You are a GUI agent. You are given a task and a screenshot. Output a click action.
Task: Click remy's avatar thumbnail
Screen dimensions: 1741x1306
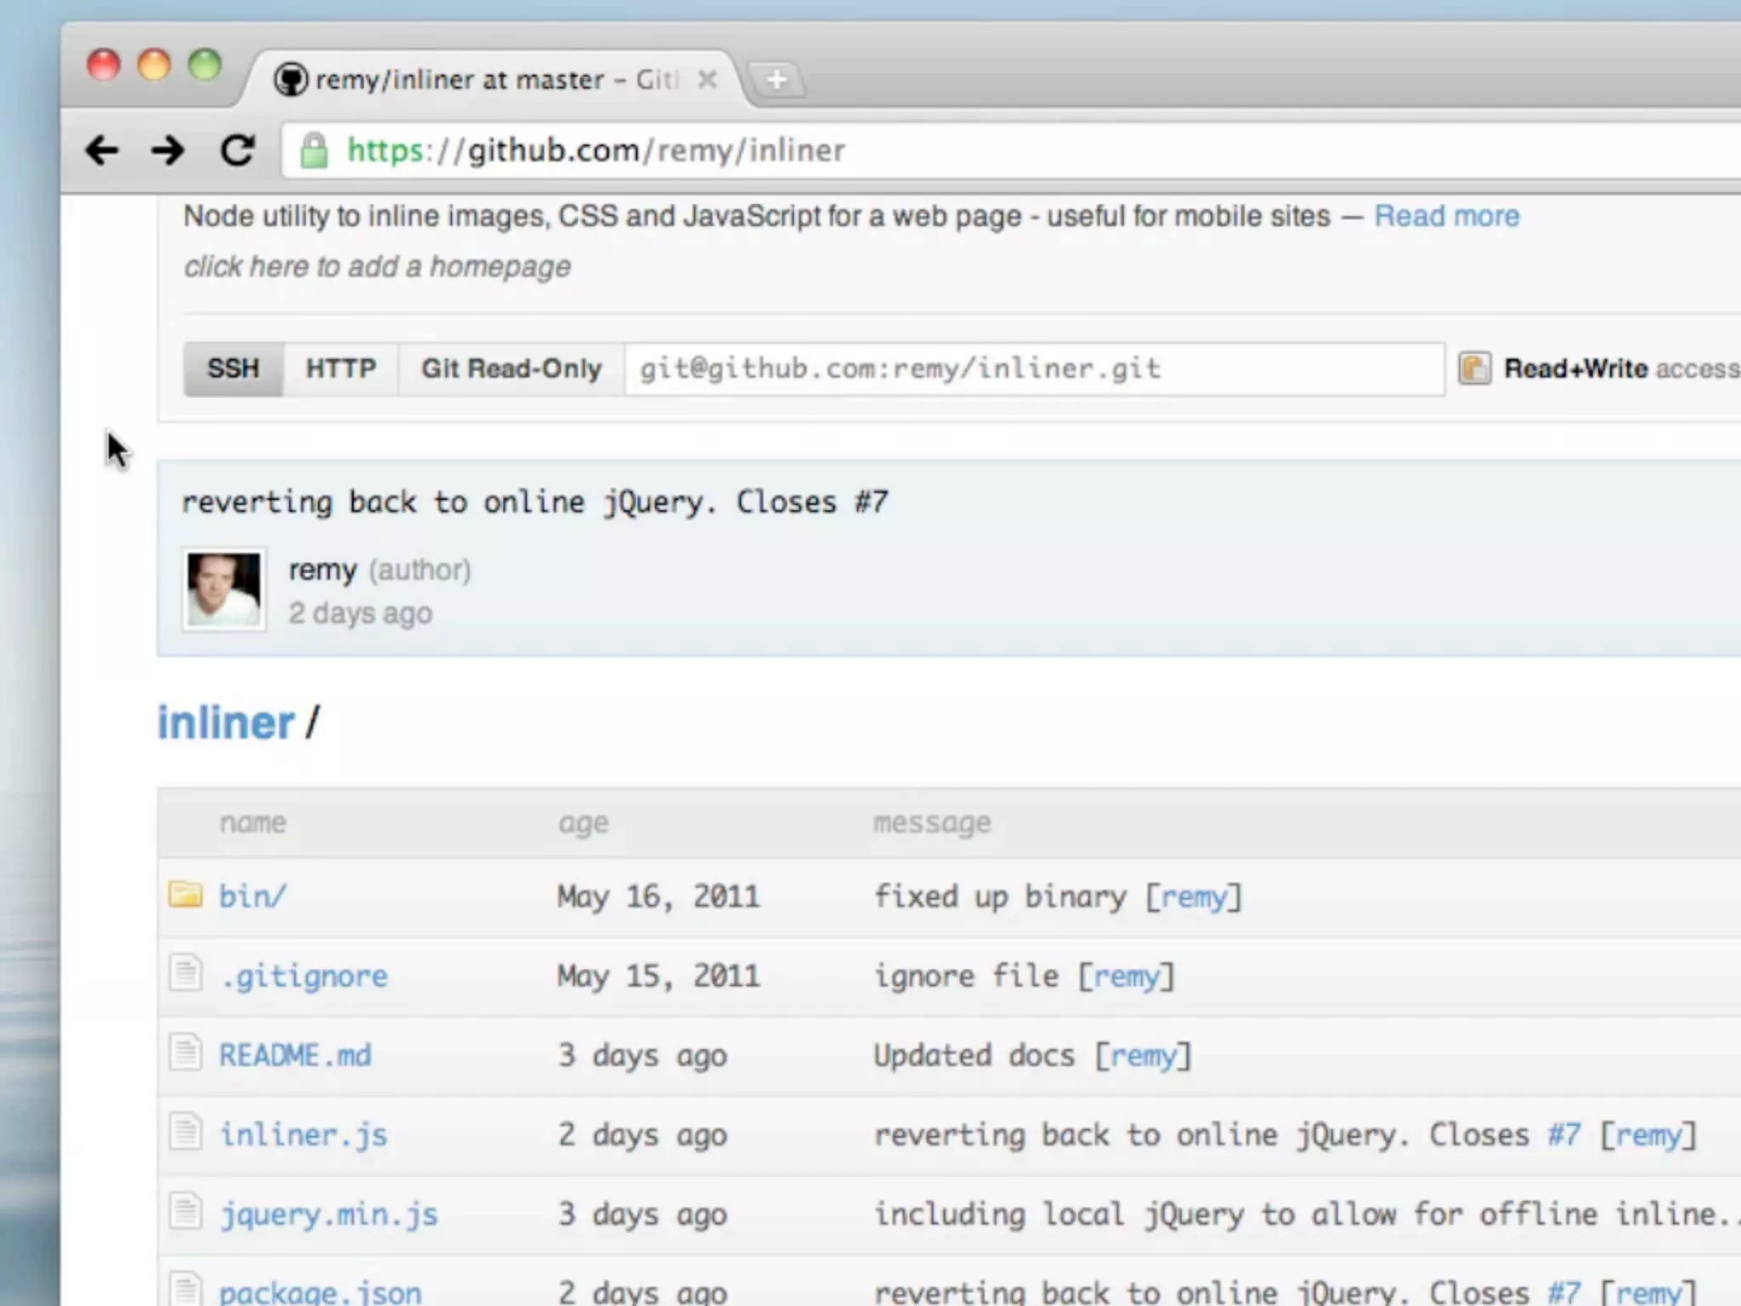[x=224, y=589]
